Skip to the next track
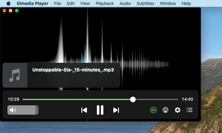The height and width of the screenshot is (133, 222). pyautogui.click(x=116, y=110)
